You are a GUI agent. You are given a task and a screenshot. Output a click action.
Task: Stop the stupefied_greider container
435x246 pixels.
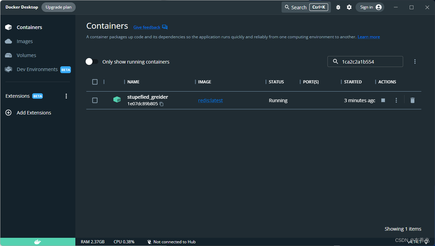[383, 100]
